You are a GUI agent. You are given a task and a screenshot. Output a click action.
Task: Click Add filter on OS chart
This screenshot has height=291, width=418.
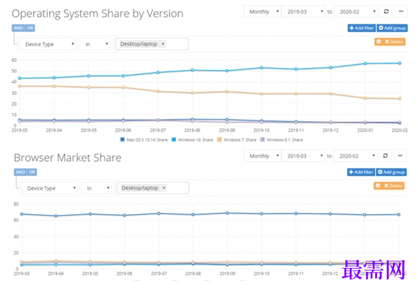tap(361, 28)
